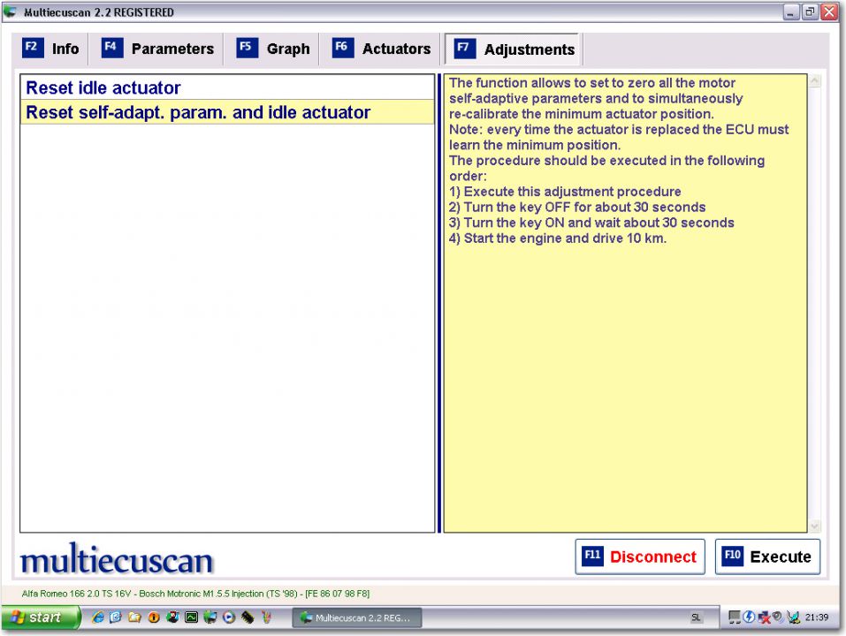846x636 pixels.
Task: Click the description panel scroll-up arrow
Action: pyautogui.click(x=815, y=81)
